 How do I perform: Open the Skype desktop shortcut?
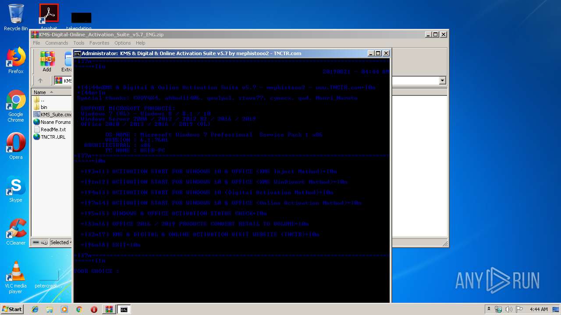[x=16, y=189]
